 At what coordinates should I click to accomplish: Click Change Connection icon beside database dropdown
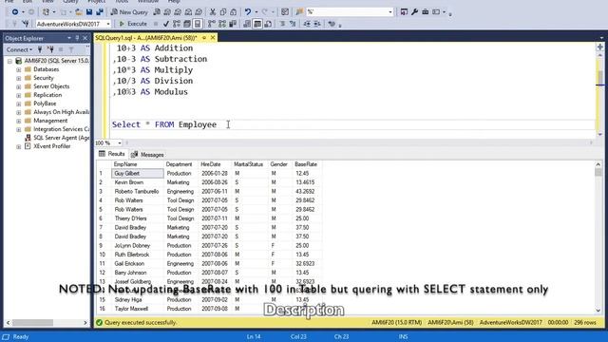(x=26, y=24)
